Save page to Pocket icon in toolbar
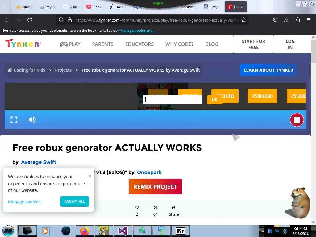Image resolution: width=316 pixels, height=237 pixels. [x=275, y=20]
